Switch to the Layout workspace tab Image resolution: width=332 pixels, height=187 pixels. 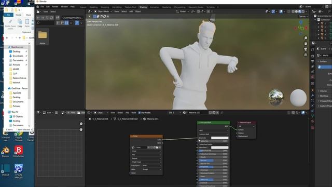click(83, 7)
